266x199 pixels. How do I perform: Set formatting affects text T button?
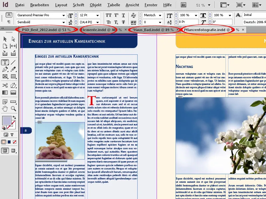pyautogui.click(x=12, y=135)
